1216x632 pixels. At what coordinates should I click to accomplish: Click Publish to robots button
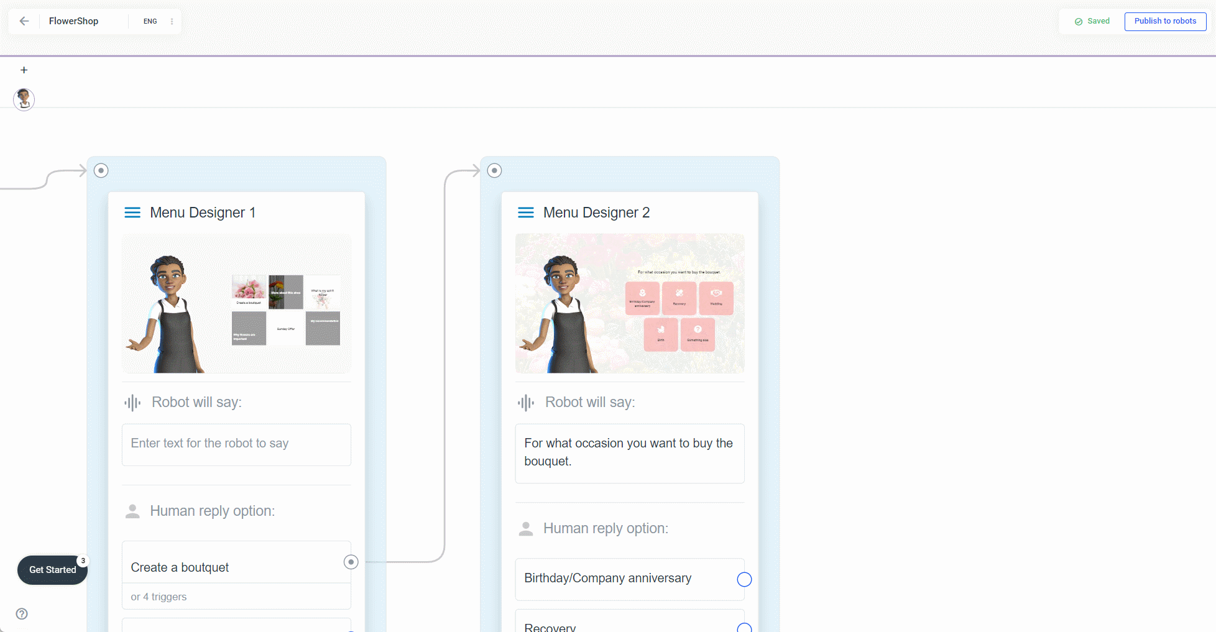[1165, 21]
